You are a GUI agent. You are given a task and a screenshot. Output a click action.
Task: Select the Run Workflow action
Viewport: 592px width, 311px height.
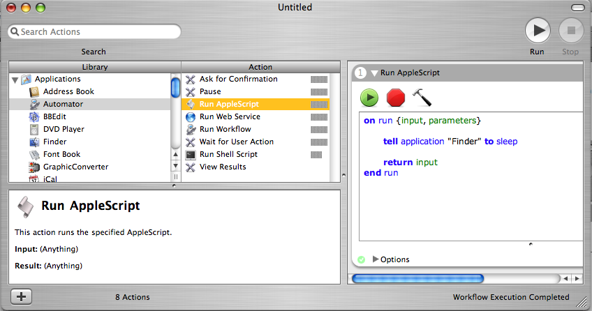tap(256, 129)
